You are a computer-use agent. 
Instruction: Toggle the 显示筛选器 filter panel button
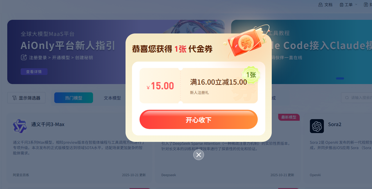pyautogui.click(x=26, y=98)
